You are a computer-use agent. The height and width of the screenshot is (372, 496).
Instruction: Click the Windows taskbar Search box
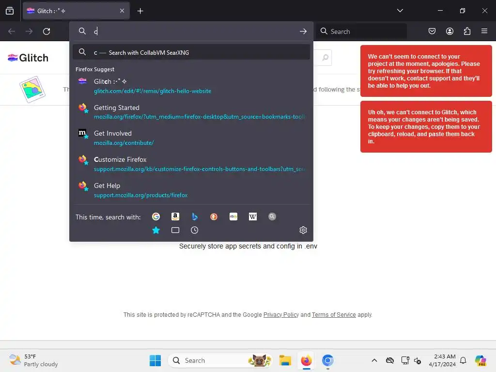[x=220, y=360]
